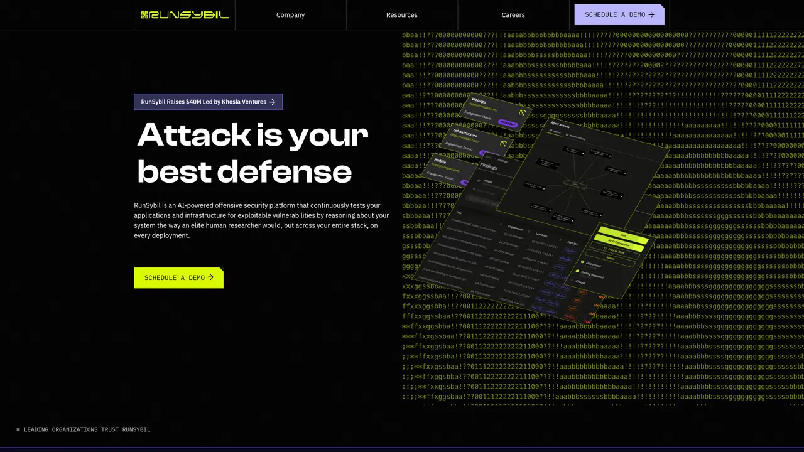Toggle the Discovered status marker
The height and width of the screenshot is (452, 804).
(582, 262)
